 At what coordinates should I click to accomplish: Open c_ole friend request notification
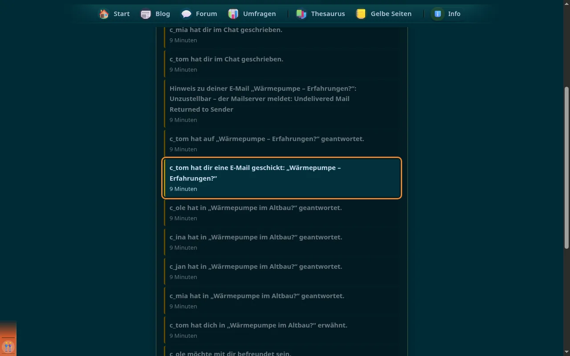pyautogui.click(x=282, y=351)
